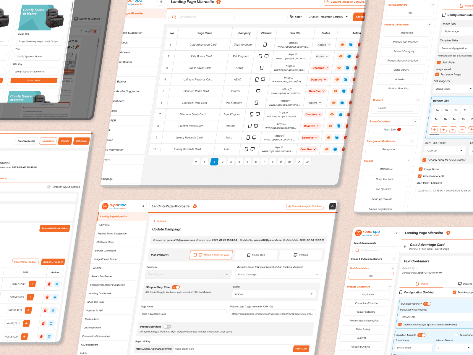473x355 pixels.
Task: Click the eye icon in Luxury Rewards Card Ataru row 9
Action: (x=328, y=138)
